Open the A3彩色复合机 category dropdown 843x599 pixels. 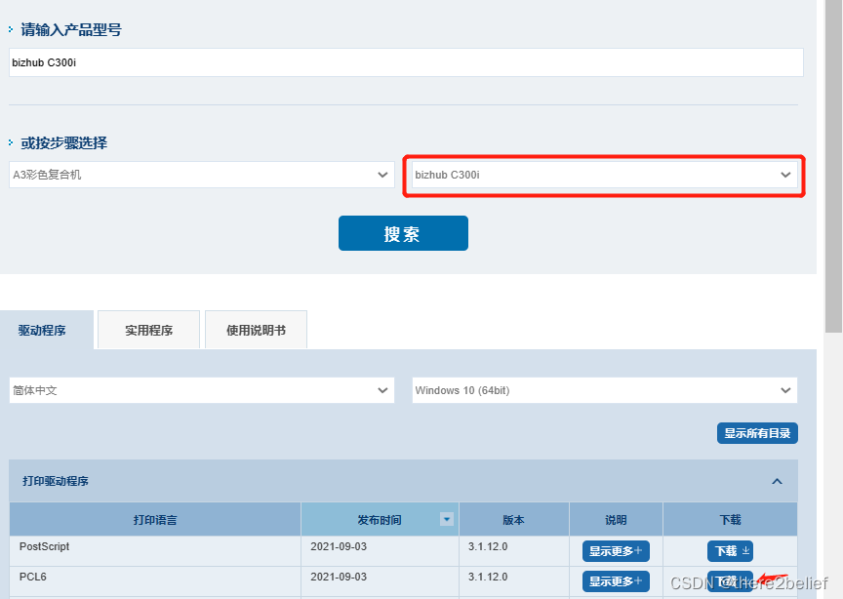click(202, 175)
